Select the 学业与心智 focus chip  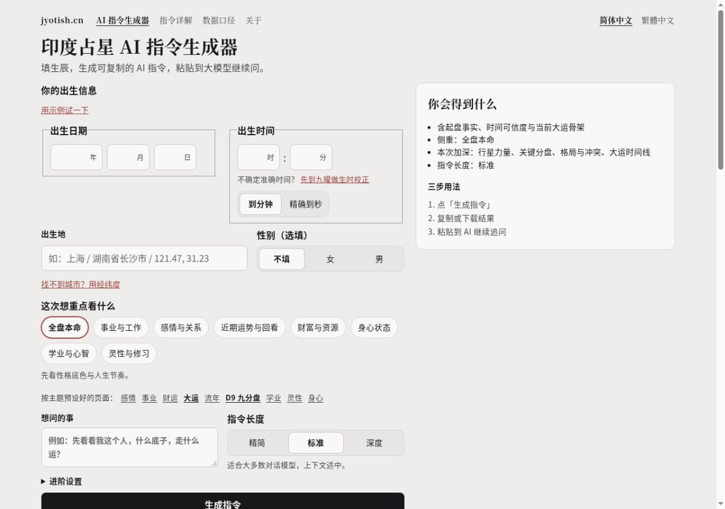(69, 354)
